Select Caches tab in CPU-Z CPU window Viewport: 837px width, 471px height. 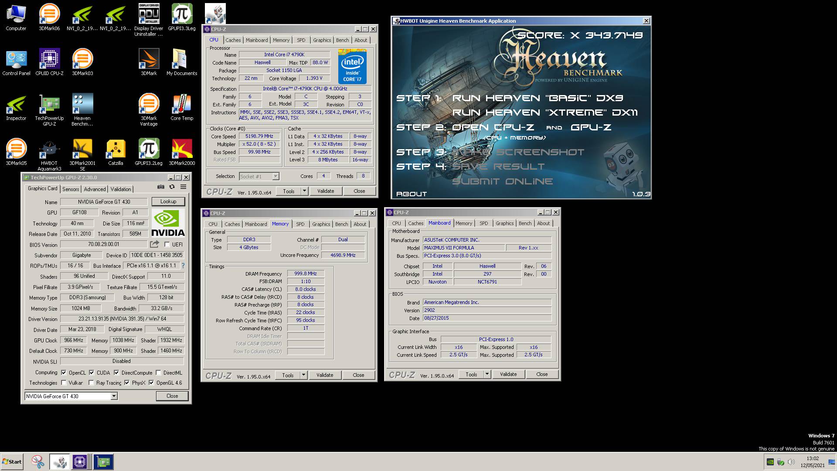pyautogui.click(x=233, y=40)
